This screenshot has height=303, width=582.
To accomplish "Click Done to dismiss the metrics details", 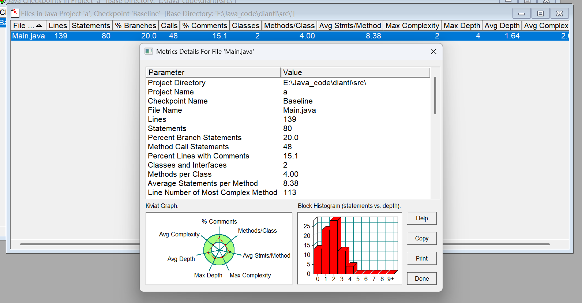I will tap(422, 278).
